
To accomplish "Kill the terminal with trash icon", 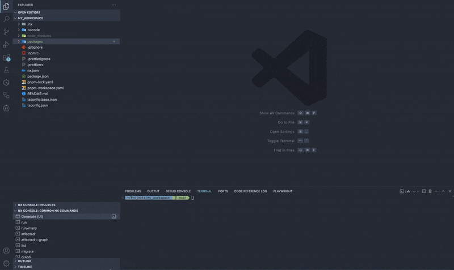I will [430, 191].
